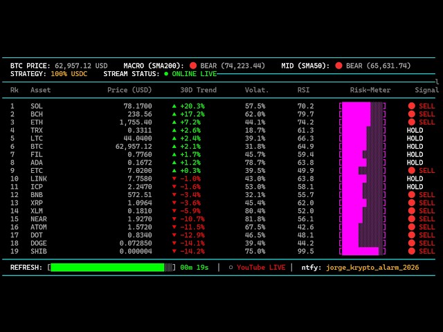Click the HOLD signal in BTC row
Viewport: 443px width, 332px height.
(415, 146)
